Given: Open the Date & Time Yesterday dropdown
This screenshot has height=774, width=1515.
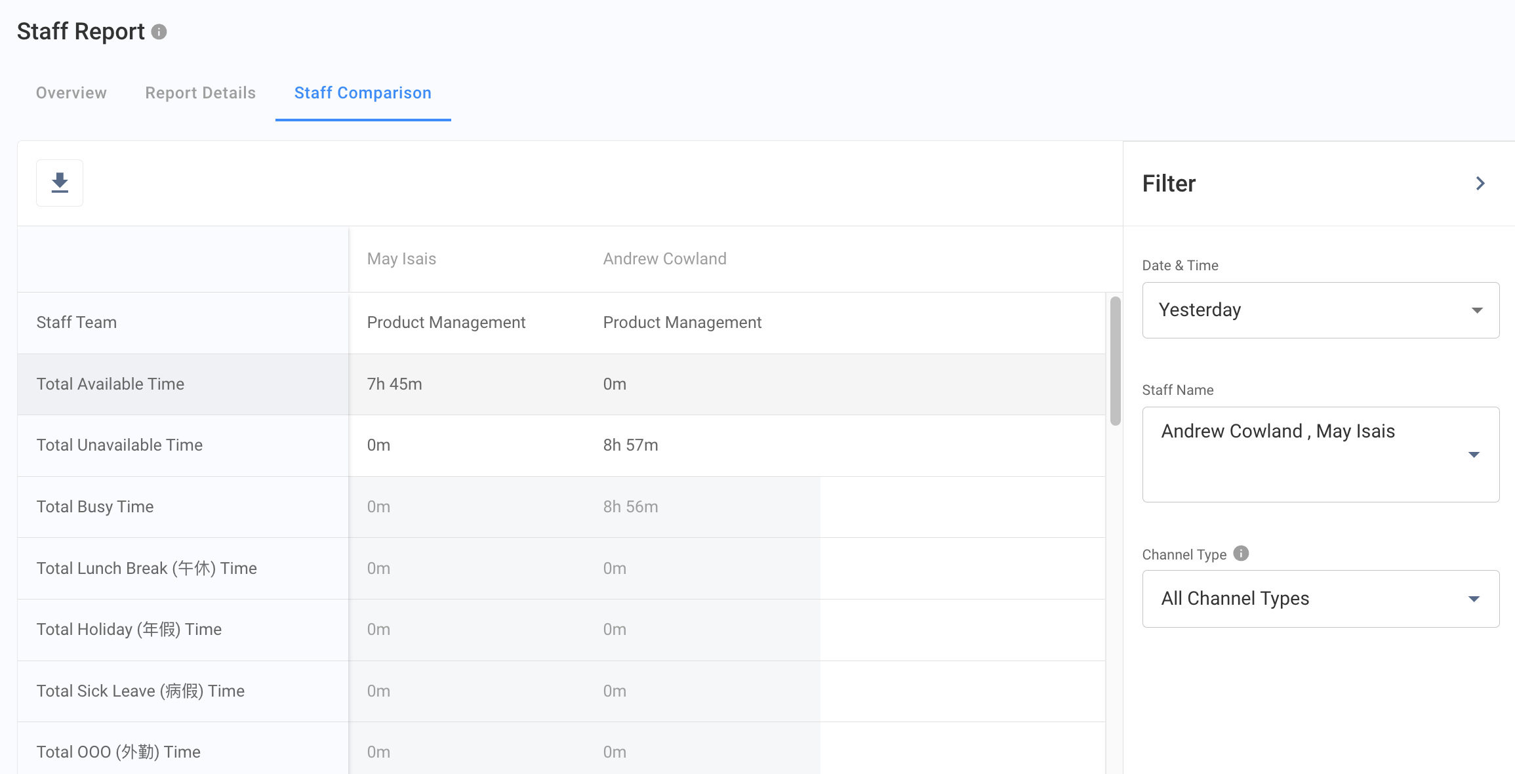Looking at the screenshot, I should tap(1320, 310).
